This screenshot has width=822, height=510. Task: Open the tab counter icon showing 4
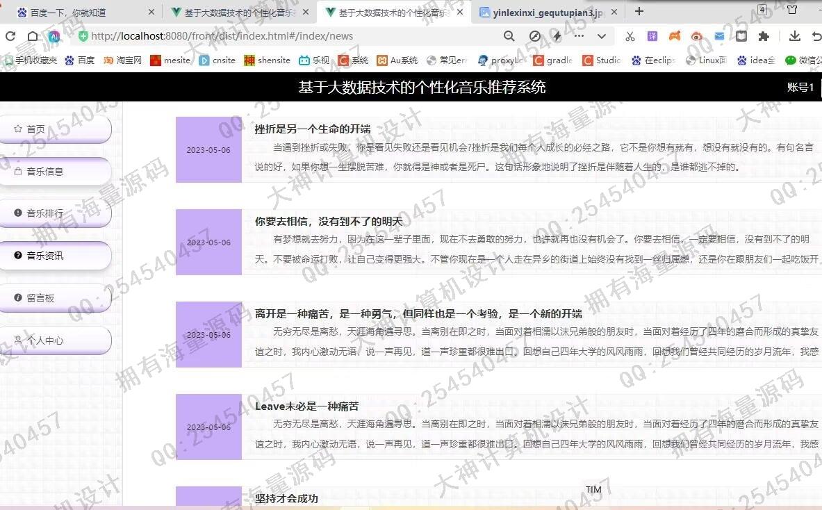762,10
